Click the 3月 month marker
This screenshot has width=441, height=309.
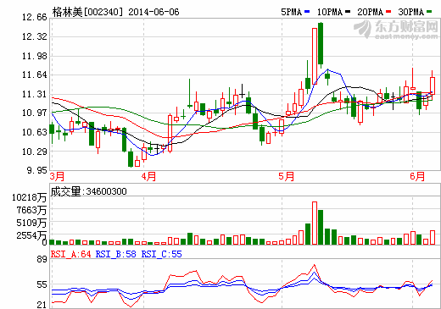tap(58, 177)
